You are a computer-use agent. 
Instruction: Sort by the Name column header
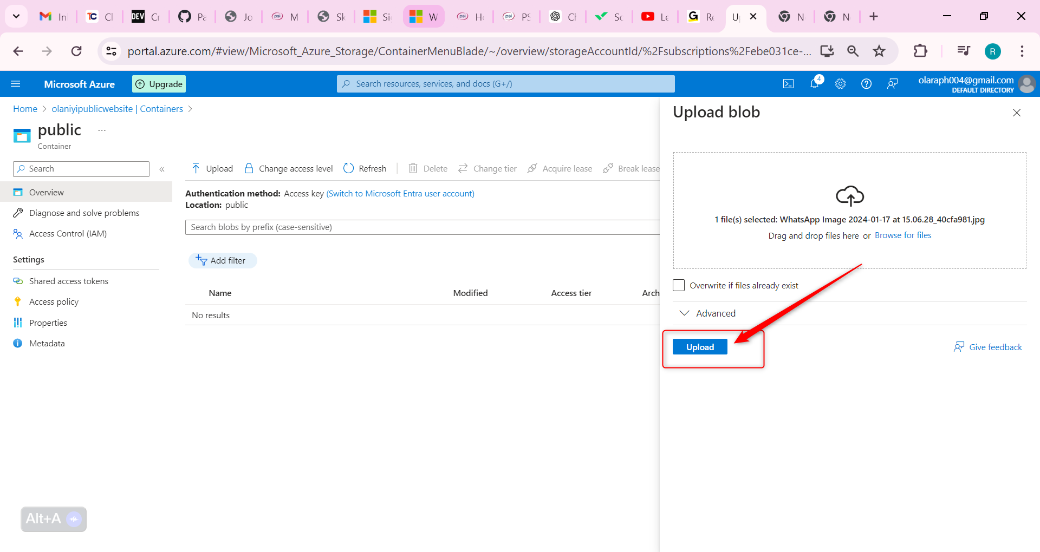[220, 293]
